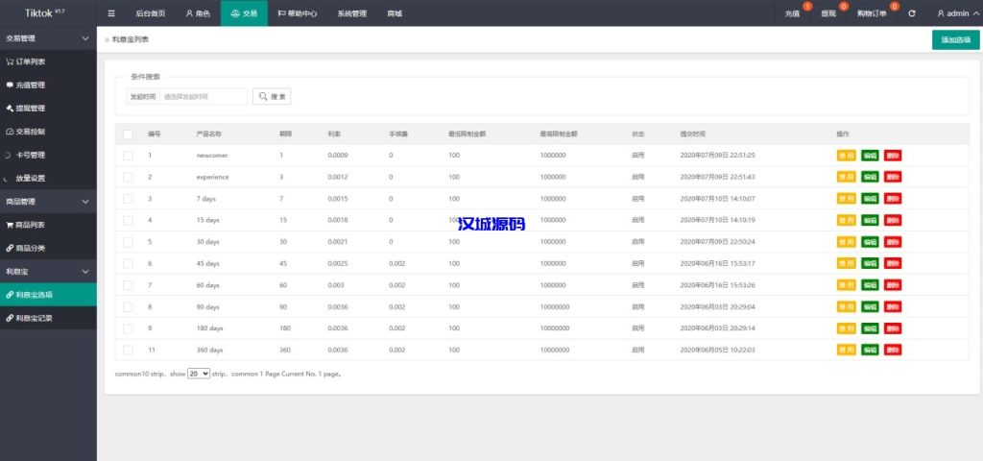Click the refresh icon in the top bar
The image size is (983, 461).
tap(911, 13)
